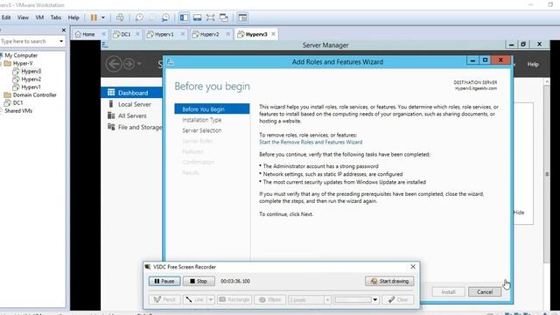Open the dropdown arrow beside the pause icon
Image resolution: width=560 pixels, height=315 pixels.
click(103, 17)
